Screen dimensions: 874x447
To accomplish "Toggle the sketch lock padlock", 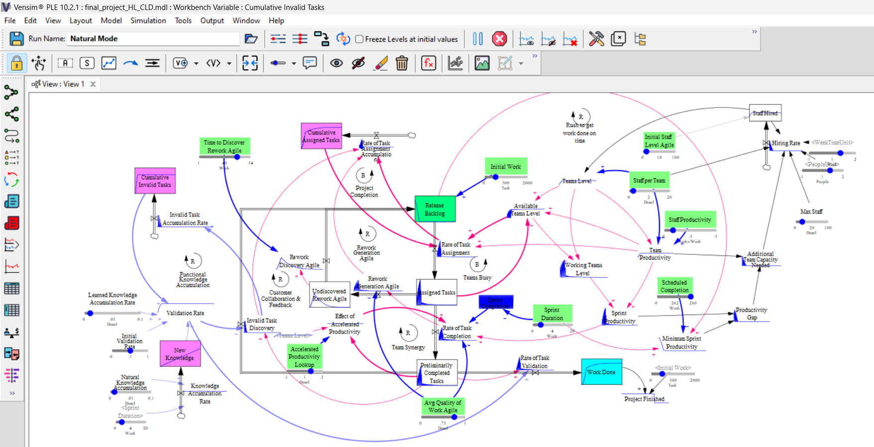I will click(x=16, y=63).
